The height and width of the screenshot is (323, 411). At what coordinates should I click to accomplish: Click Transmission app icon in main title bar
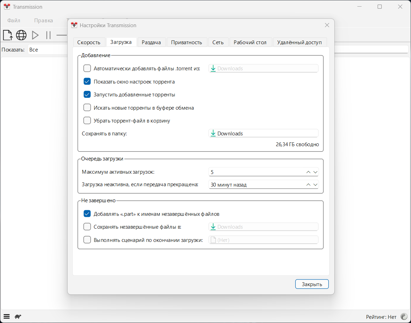tap(7, 7)
